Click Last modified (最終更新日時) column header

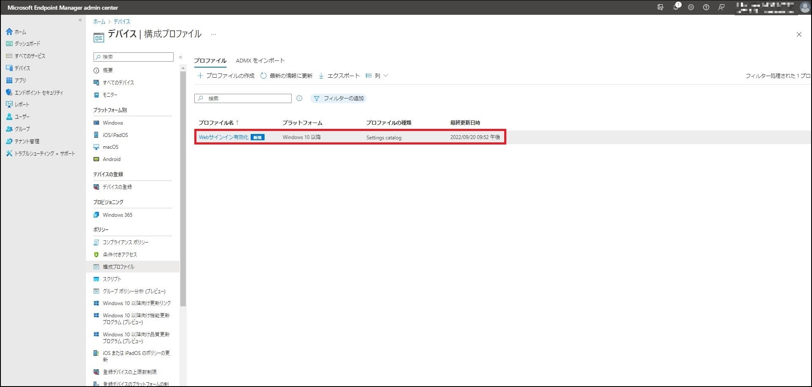point(465,123)
